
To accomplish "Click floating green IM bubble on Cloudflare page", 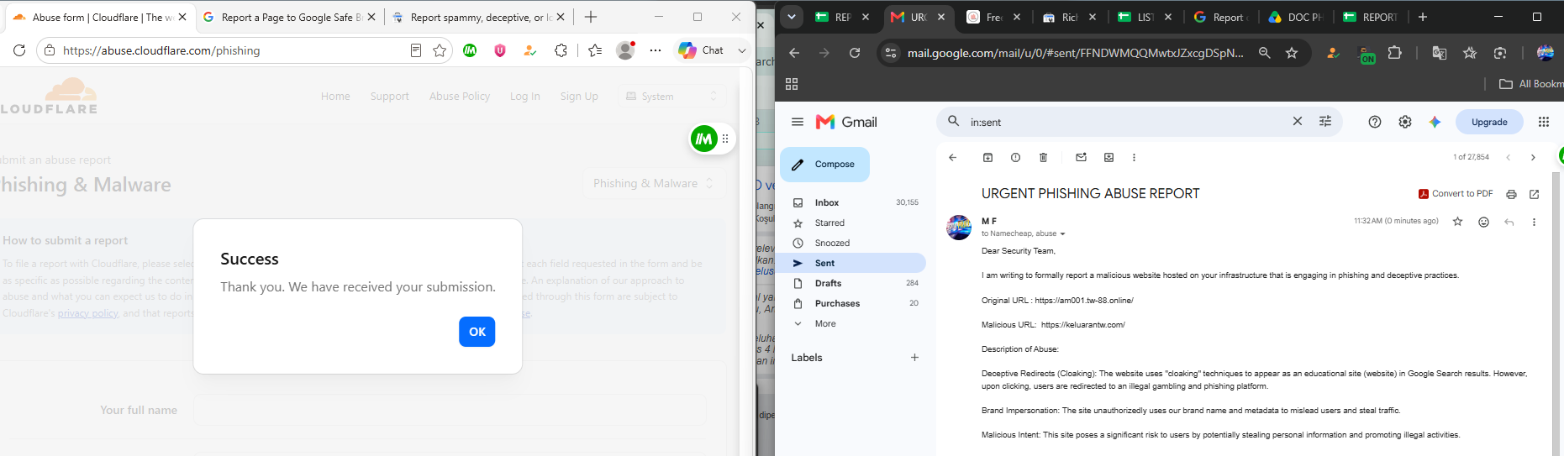I will 703,139.
